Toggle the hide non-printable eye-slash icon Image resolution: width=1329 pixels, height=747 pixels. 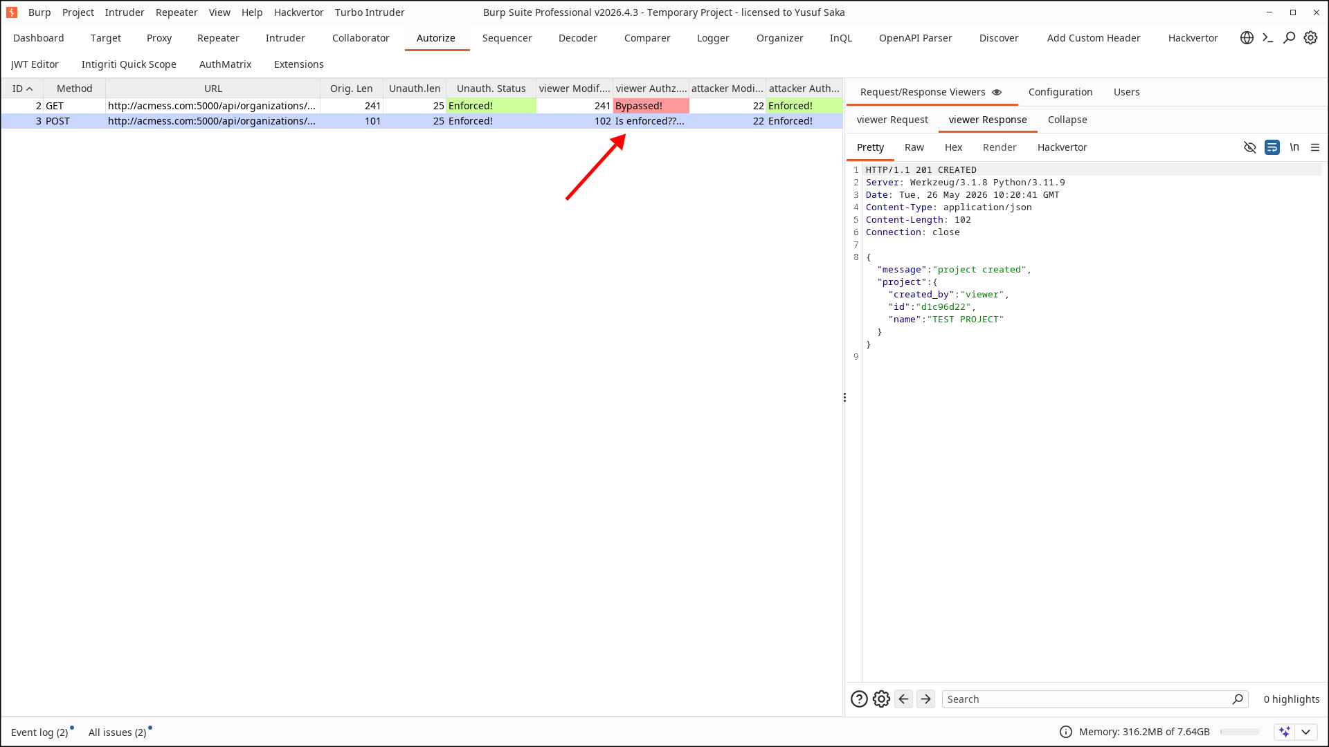(1249, 147)
